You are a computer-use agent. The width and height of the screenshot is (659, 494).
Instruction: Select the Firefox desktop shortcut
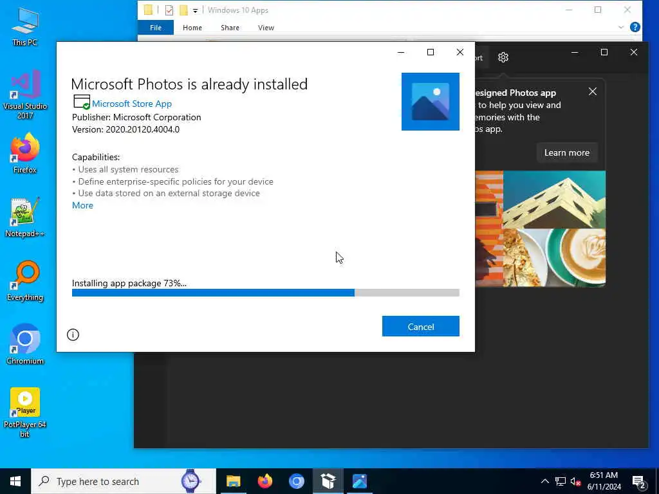tap(25, 153)
